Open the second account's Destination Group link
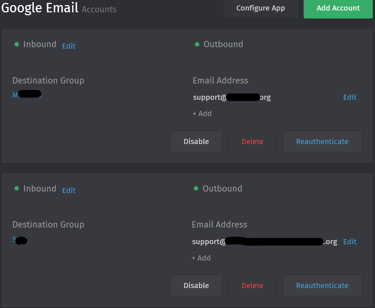 click(20, 239)
